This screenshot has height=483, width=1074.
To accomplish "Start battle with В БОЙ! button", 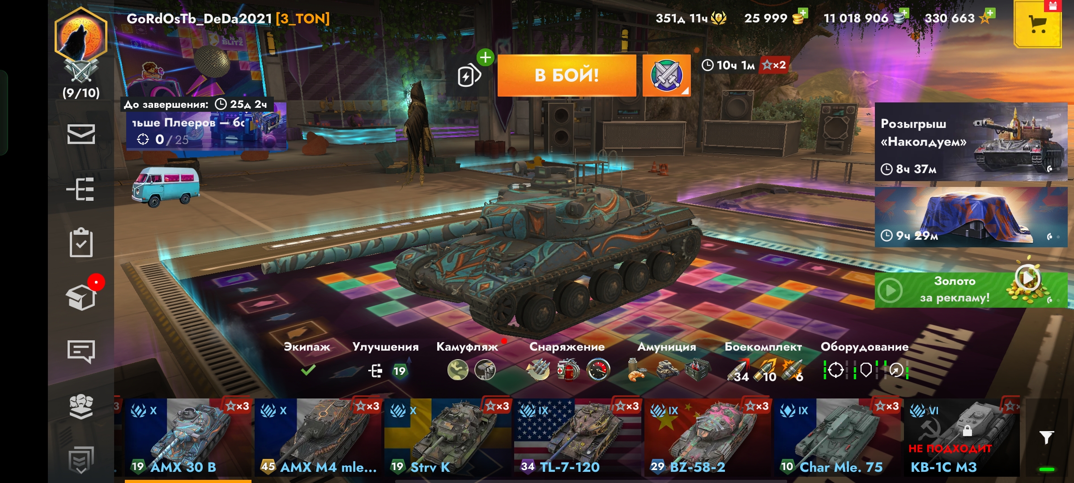I will click(x=567, y=76).
